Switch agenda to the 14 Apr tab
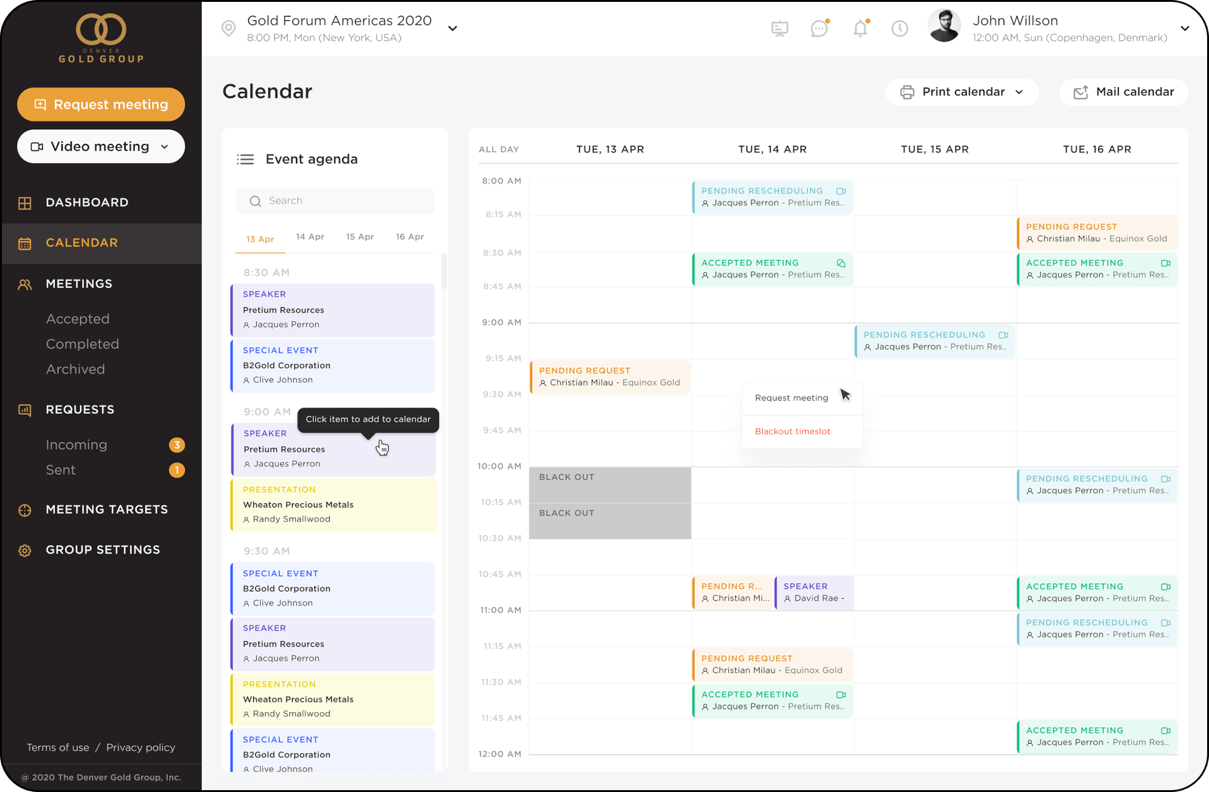The image size is (1209, 792). pos(310,237)
